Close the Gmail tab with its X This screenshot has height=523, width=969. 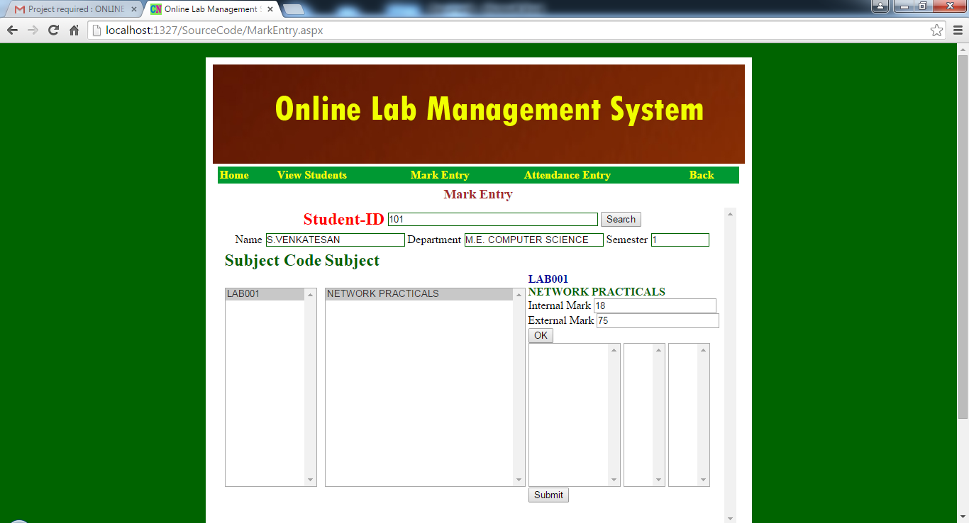133,10
